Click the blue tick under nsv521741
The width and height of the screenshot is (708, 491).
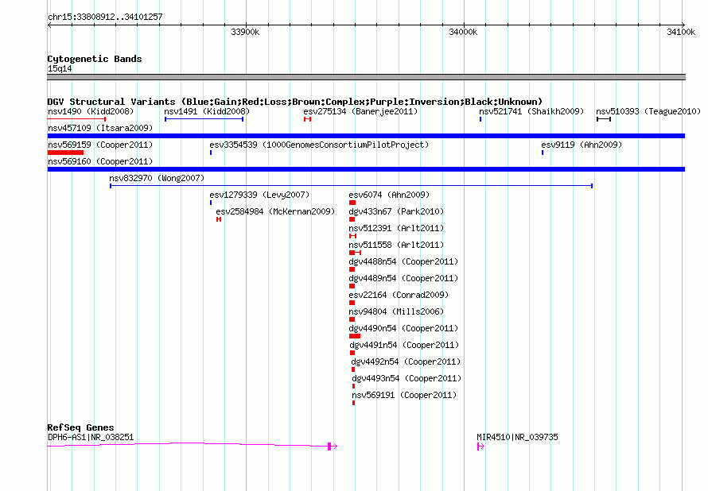pyautogui.click(x=480, y=119)
